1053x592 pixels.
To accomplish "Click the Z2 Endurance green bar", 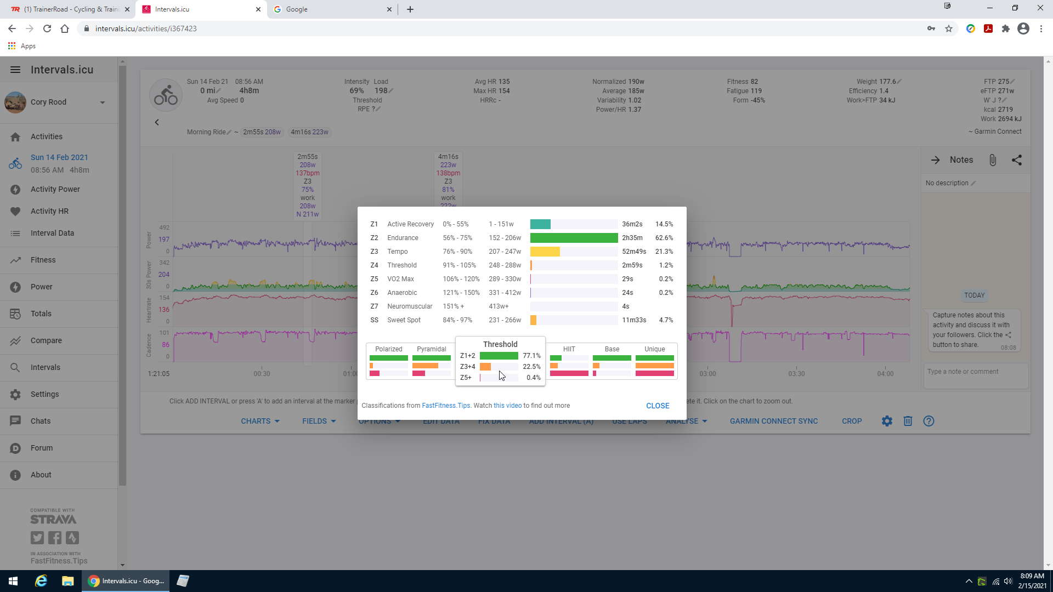I will click(574, 238).
